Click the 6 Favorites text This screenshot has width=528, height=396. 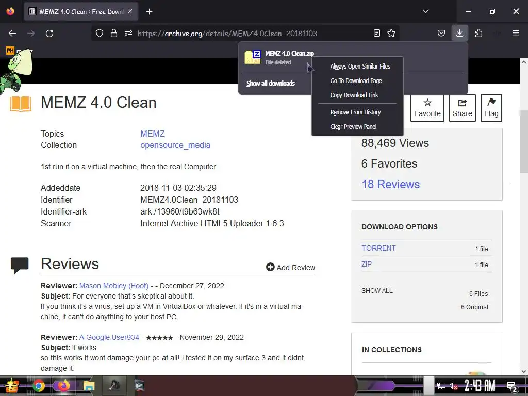[389, 163]
